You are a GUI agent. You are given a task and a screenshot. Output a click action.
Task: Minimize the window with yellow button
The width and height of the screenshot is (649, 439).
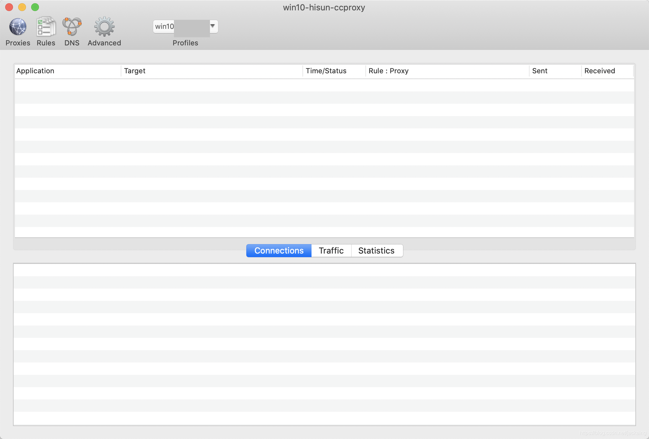pyautogui.click(x=22, y=7)
